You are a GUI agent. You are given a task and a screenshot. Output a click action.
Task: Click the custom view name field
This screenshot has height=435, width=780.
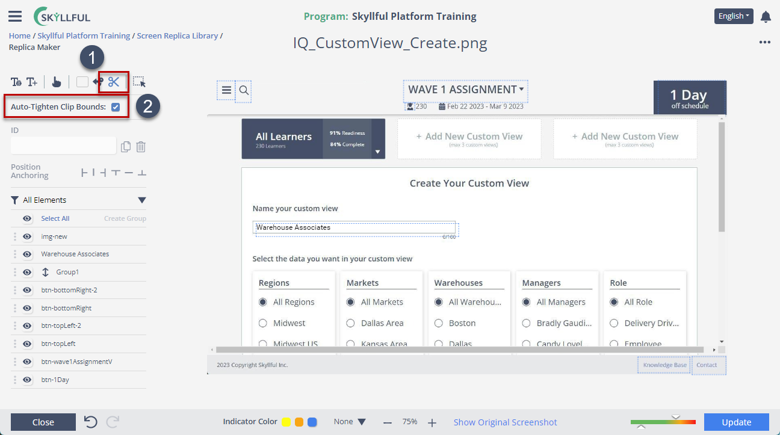coord(354,227)
